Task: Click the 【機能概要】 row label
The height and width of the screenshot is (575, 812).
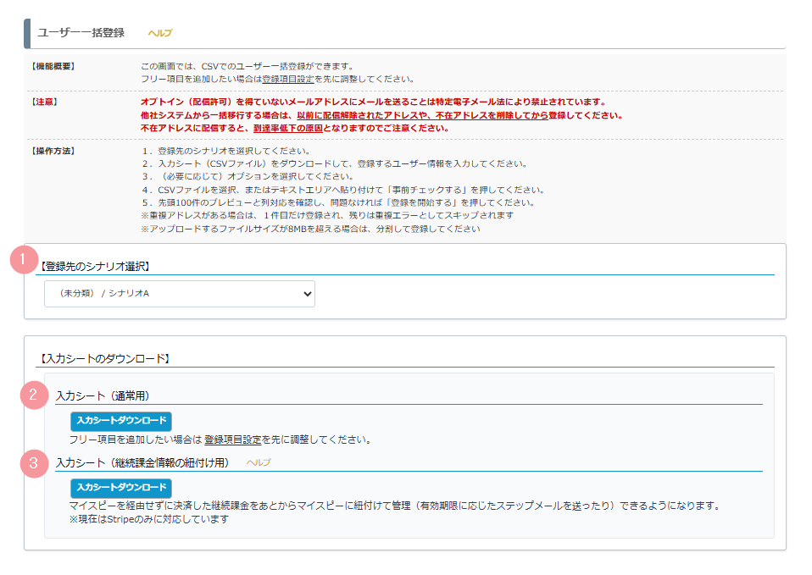Action: coord(53,66)
